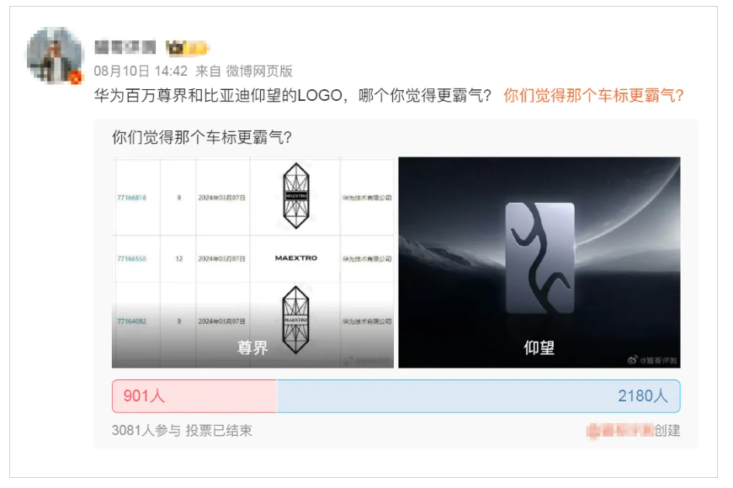This screenshot has height=488, width=733.
Task: Click the 仰望 metallic logo plate
Action: pos(540,257)
